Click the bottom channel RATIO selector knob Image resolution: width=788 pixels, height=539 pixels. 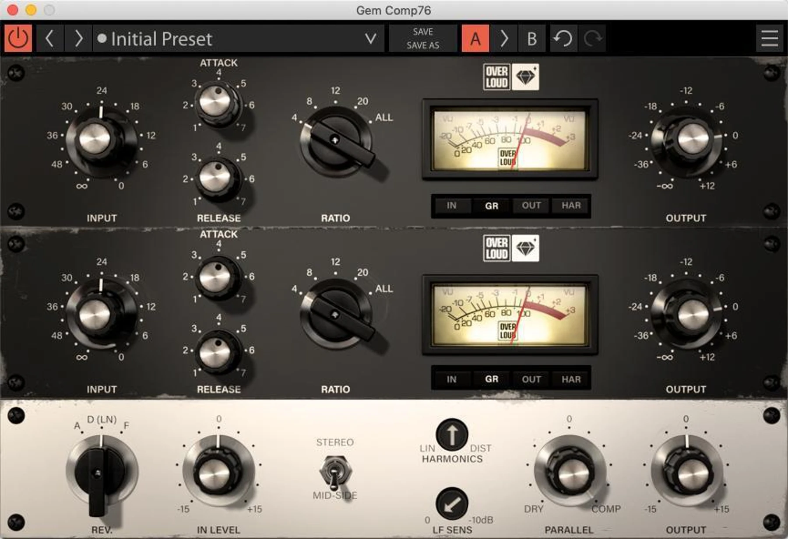[x=336, y=313]
